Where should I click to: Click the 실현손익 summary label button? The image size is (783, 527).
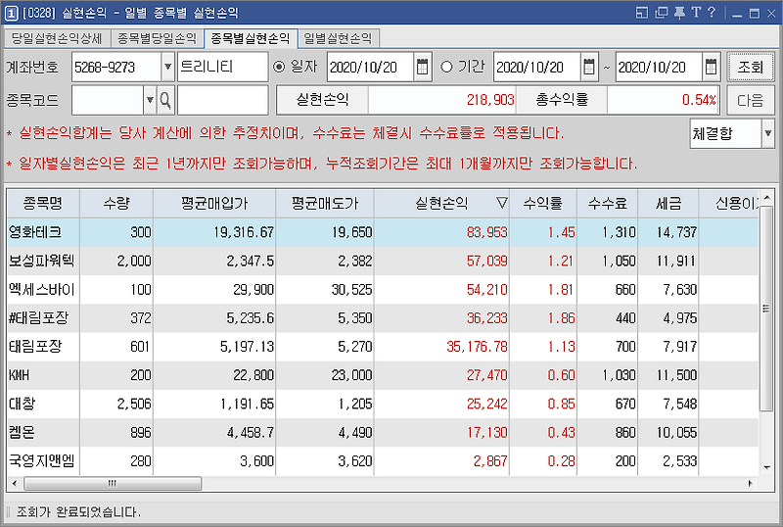[322, 100]
